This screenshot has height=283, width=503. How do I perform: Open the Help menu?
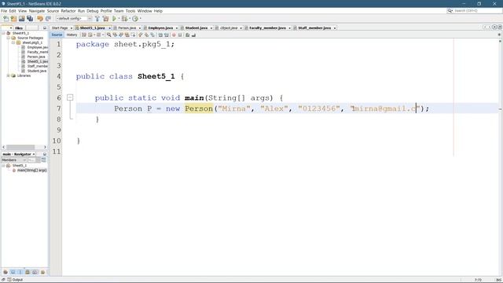[158, 11]
